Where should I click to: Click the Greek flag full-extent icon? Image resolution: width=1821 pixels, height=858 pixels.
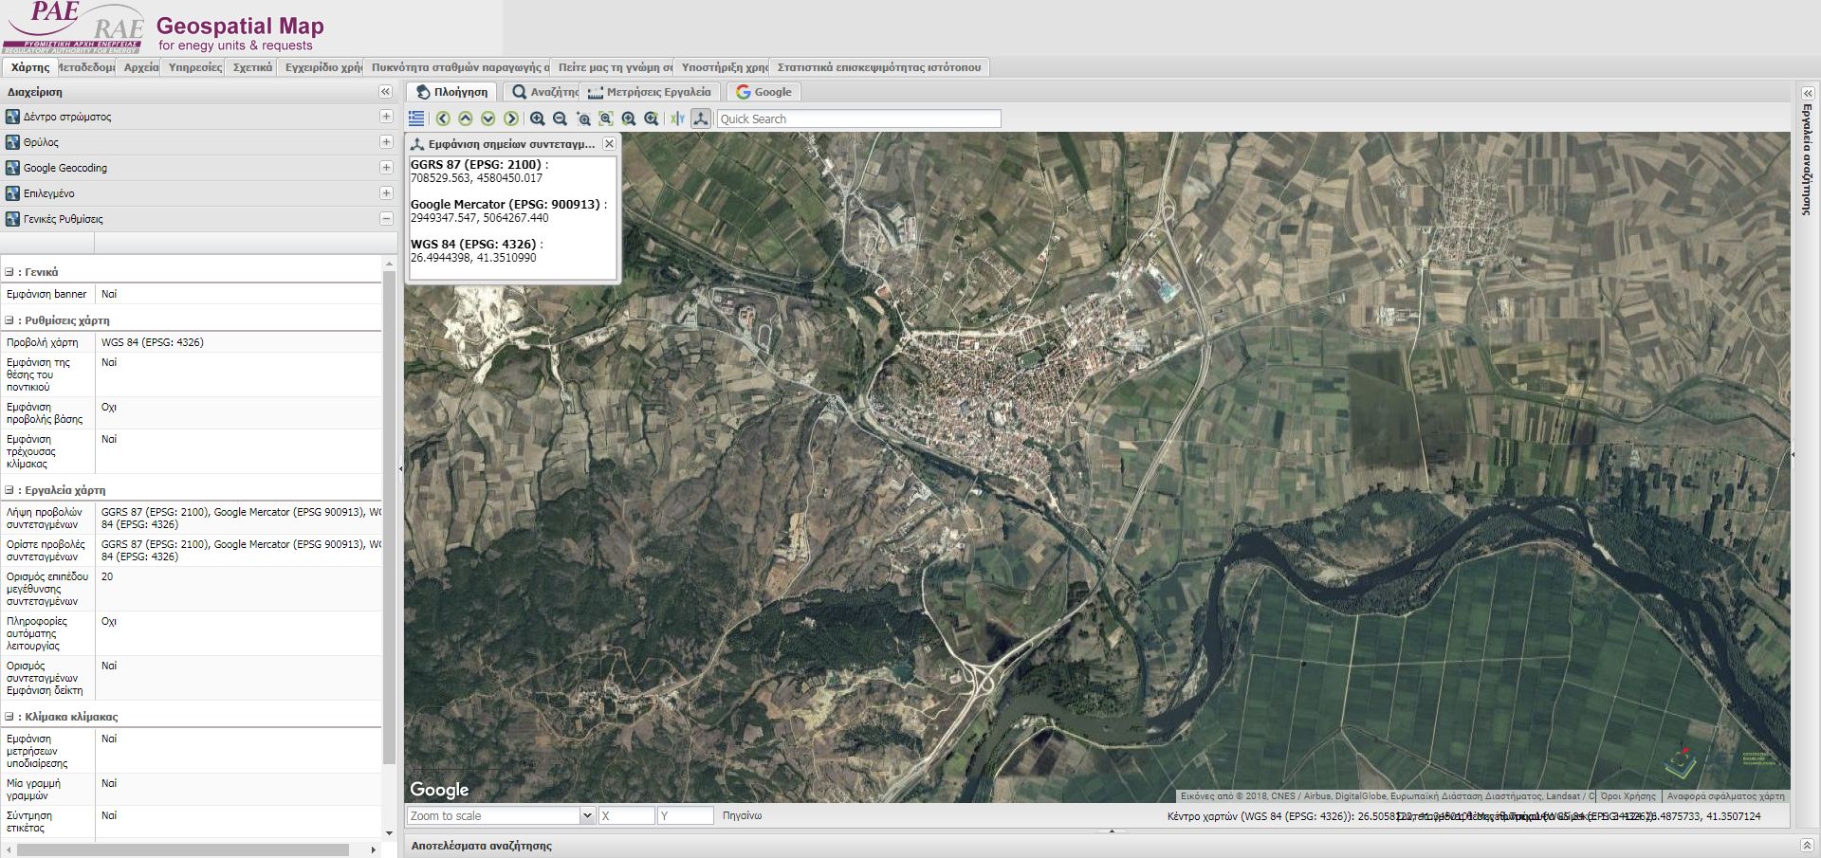point(416,119)
